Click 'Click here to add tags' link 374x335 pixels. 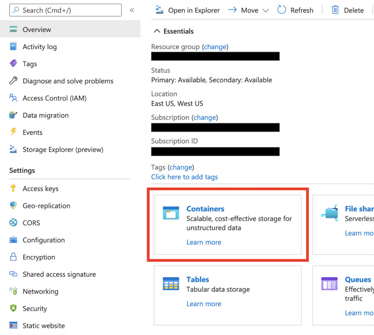[x=184, y=177]
